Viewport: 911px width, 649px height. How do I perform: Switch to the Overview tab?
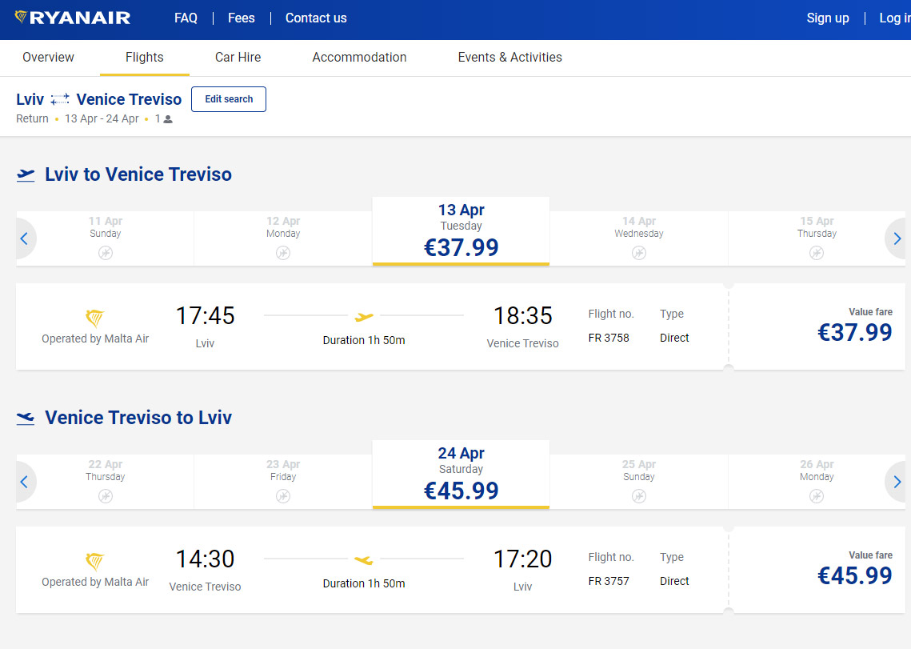pos(48,57)
